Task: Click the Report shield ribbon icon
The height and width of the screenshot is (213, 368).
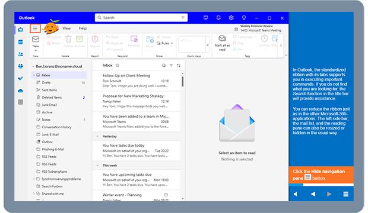Action: click(95, 39)
